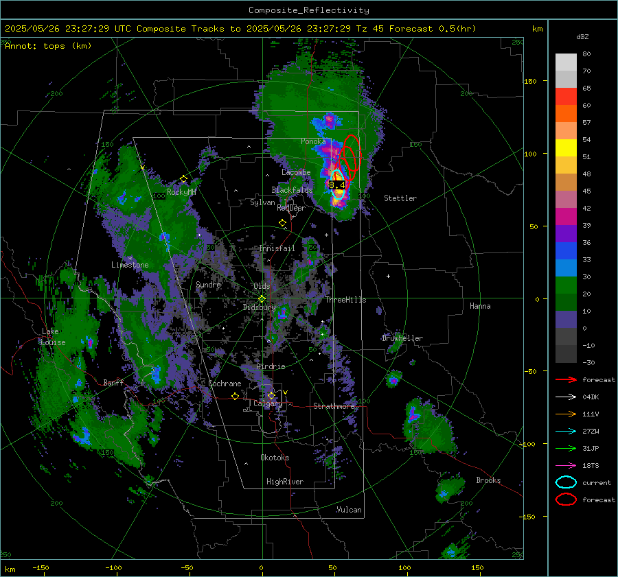Click the 'Forecast 0.5(hr)' header text

(433, 29)
